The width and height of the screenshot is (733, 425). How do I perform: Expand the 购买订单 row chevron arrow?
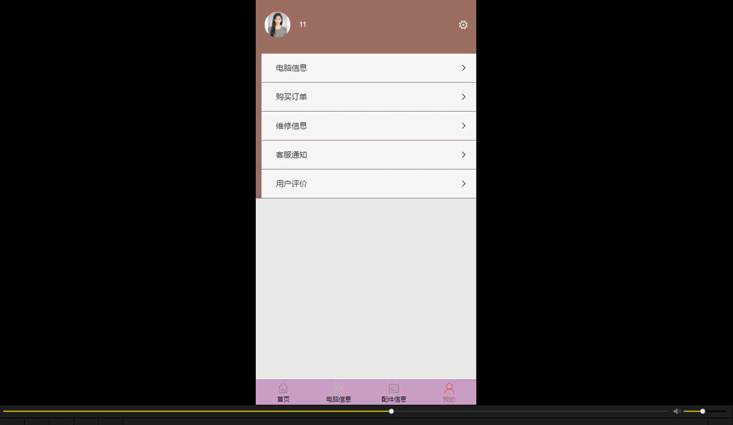coord(464,97)
